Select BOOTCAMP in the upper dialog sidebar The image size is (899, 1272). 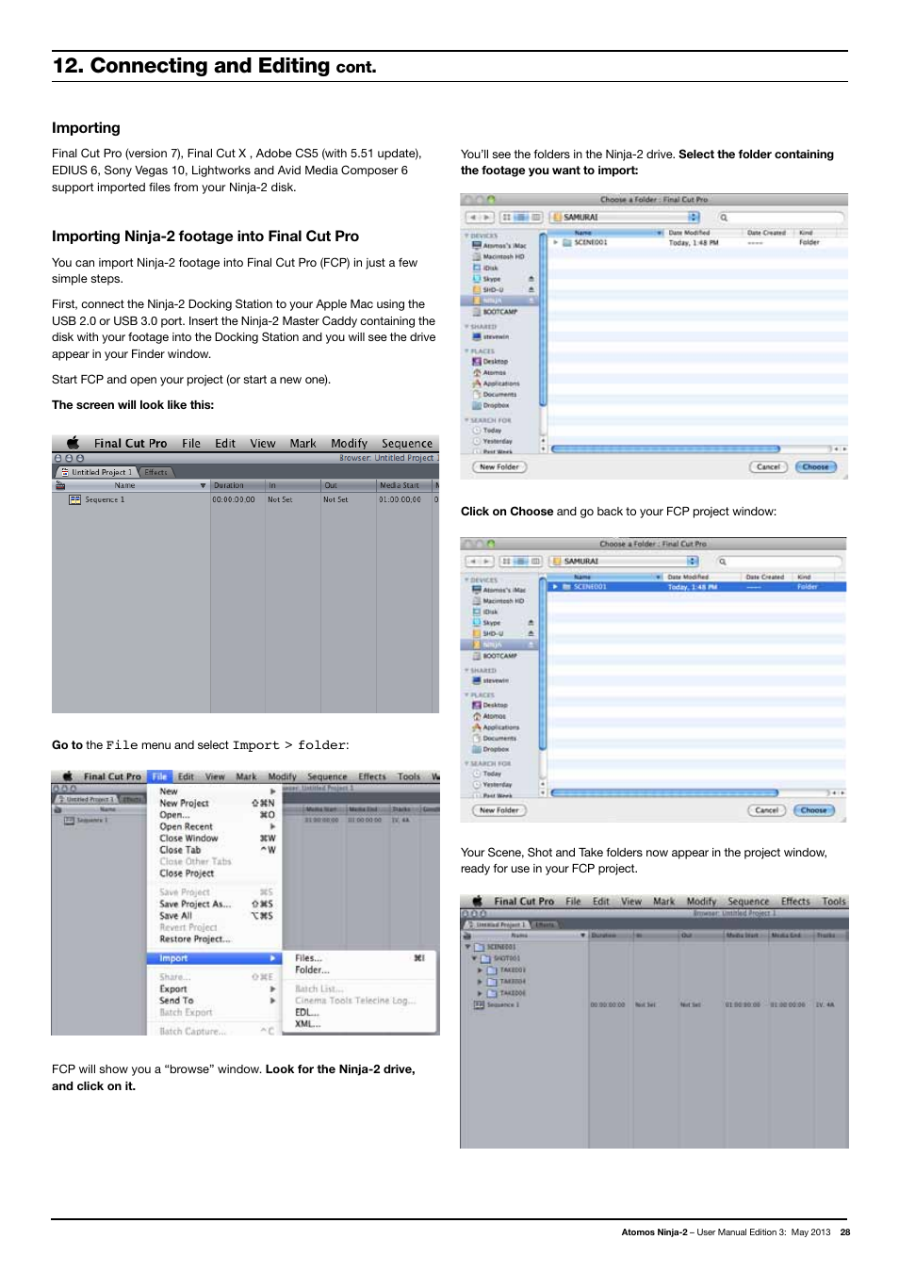pos(494,312)
